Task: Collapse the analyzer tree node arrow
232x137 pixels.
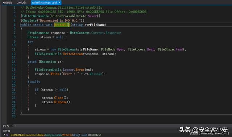Action: pyautogui.click(x=4, y=135)
